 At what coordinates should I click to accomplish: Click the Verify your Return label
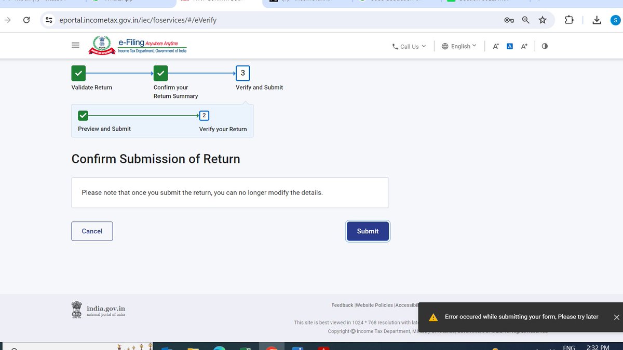pos(223,129)
